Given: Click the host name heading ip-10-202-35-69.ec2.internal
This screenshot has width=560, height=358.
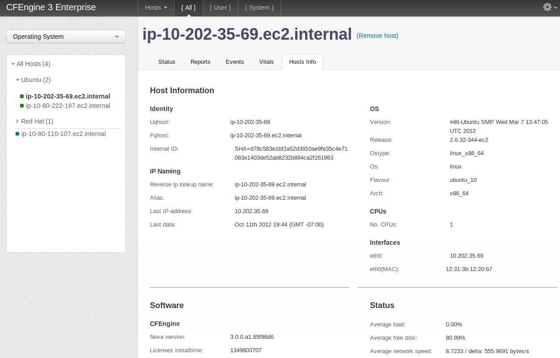Looking at the screenshot, I should pos(247,34).
